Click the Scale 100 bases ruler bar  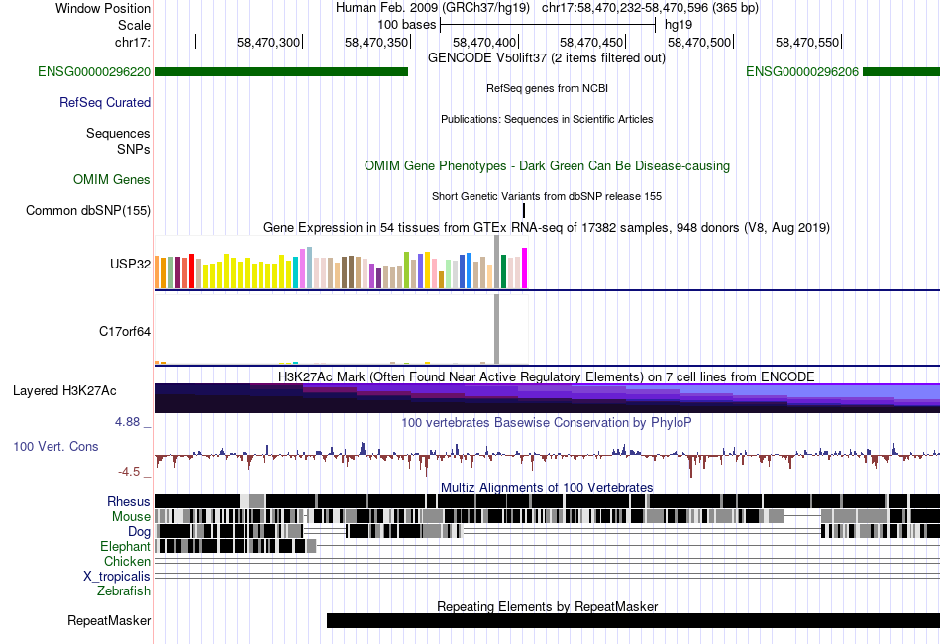548,25
